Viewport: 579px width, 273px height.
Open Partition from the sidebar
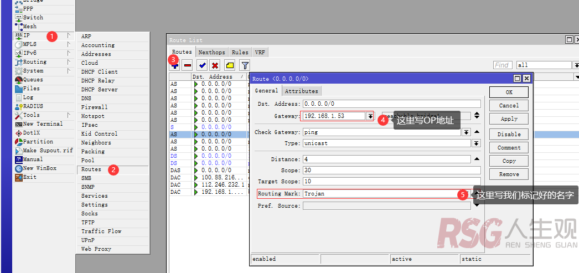coord(44,142)
